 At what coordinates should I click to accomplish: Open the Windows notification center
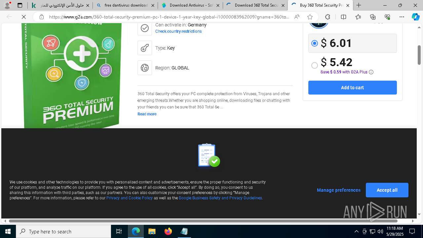(x=412, y=231)
